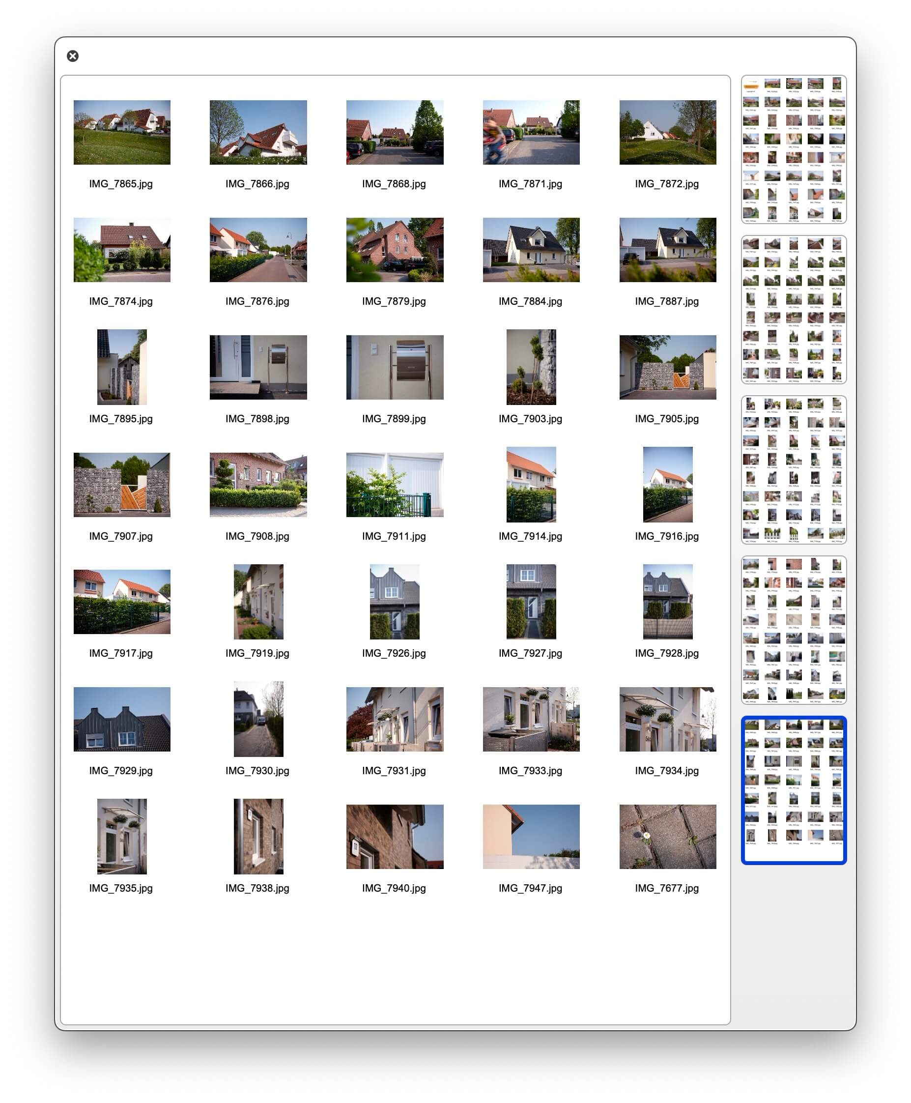Viewport: 911px width, 1103px height.
Task: Open the IMG_7887.jpg thumbnail
Action: click(667, 250)
